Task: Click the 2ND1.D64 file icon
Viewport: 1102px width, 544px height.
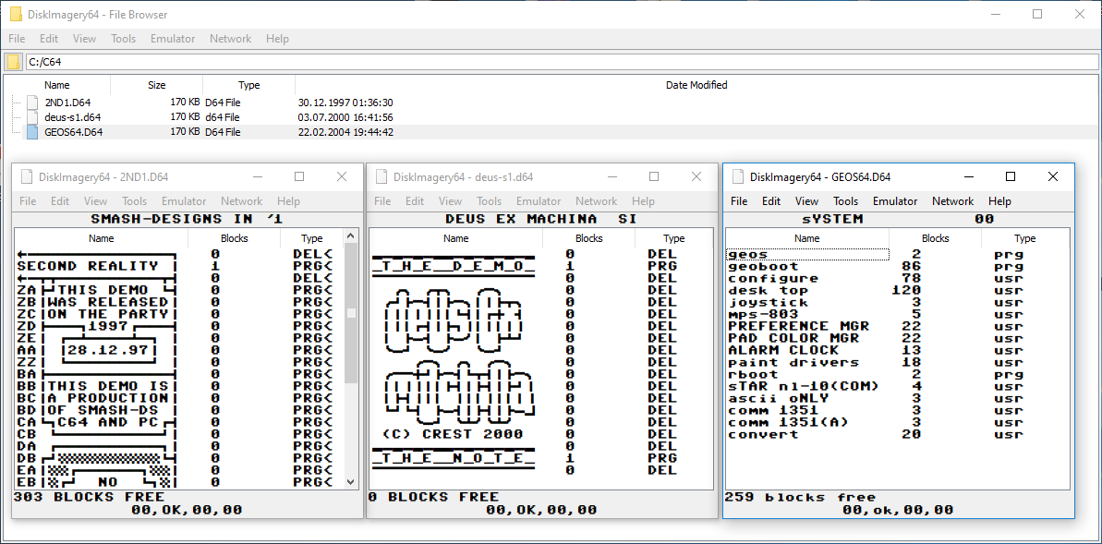Action: 33,103
